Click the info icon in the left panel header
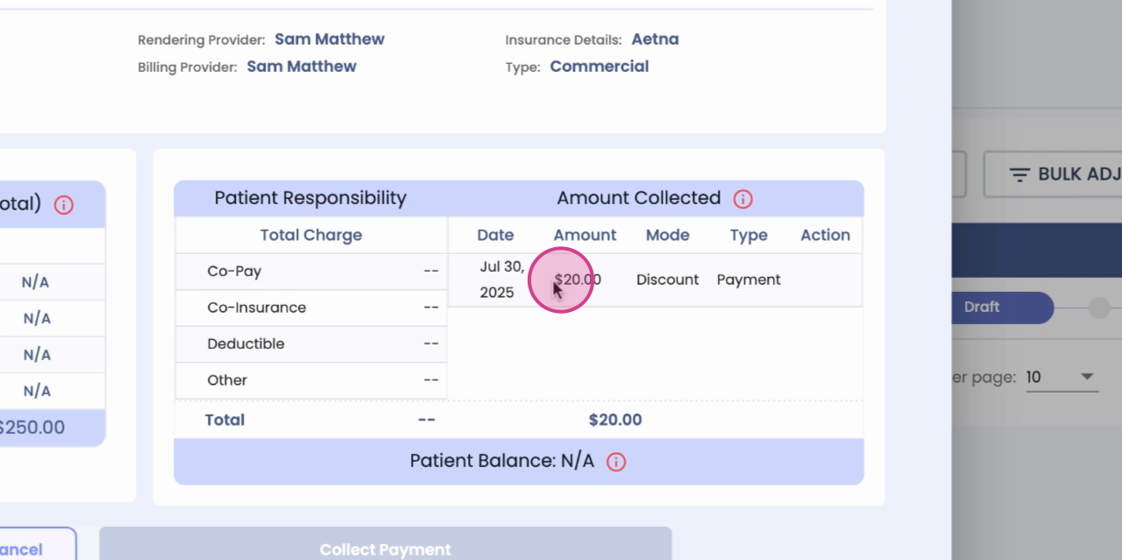The image size is (1122, 560). point(63,205)
